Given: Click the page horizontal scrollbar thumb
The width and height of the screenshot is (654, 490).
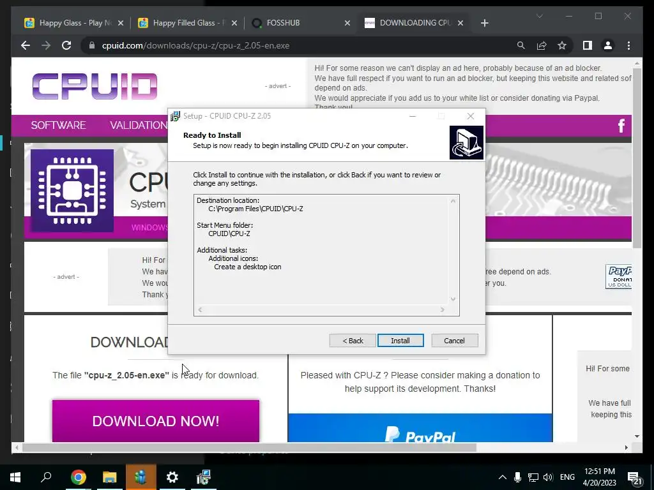Looking at the screenshot, I should [249, 447].
